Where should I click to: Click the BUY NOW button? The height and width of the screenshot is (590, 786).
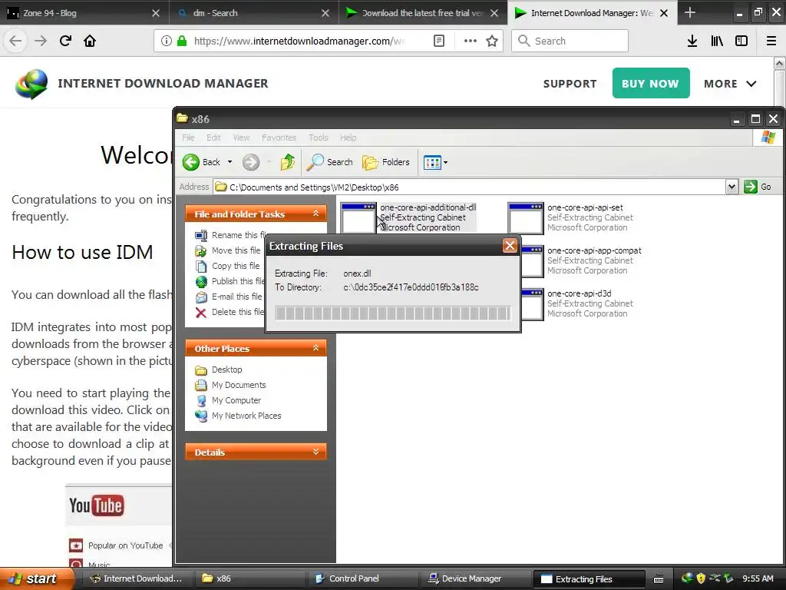point(651,83)
